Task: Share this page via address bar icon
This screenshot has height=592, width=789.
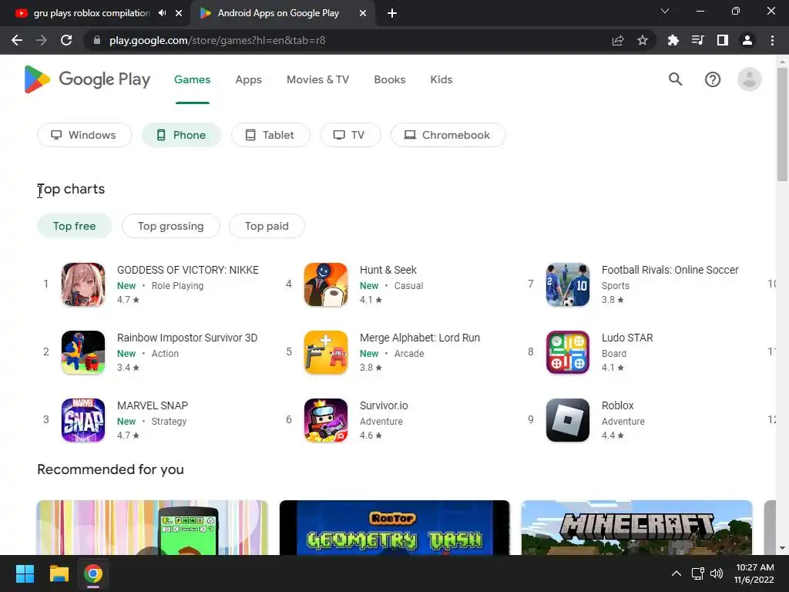Action: pyautogui.click(x=618, y=40)
